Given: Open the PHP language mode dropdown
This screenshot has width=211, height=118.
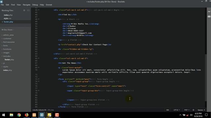Looking at the screenshot, I should 187,110.
